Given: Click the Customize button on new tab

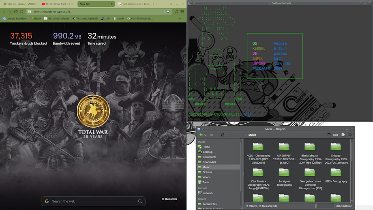Looking at the screenshot, I should [169, 199].
